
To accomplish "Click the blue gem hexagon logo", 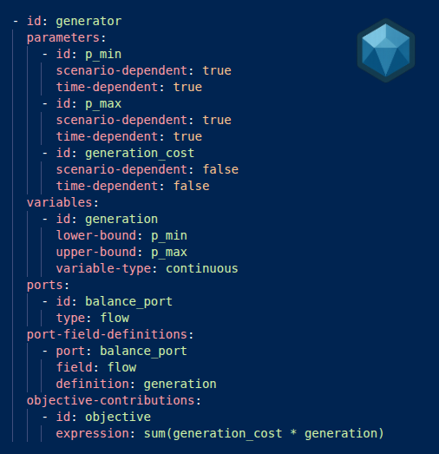I will (x=386, y=50).
